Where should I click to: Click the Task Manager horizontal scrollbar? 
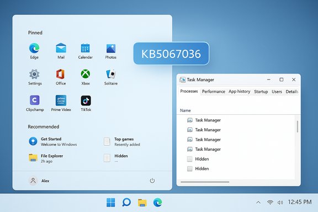(x=205, y=182)
